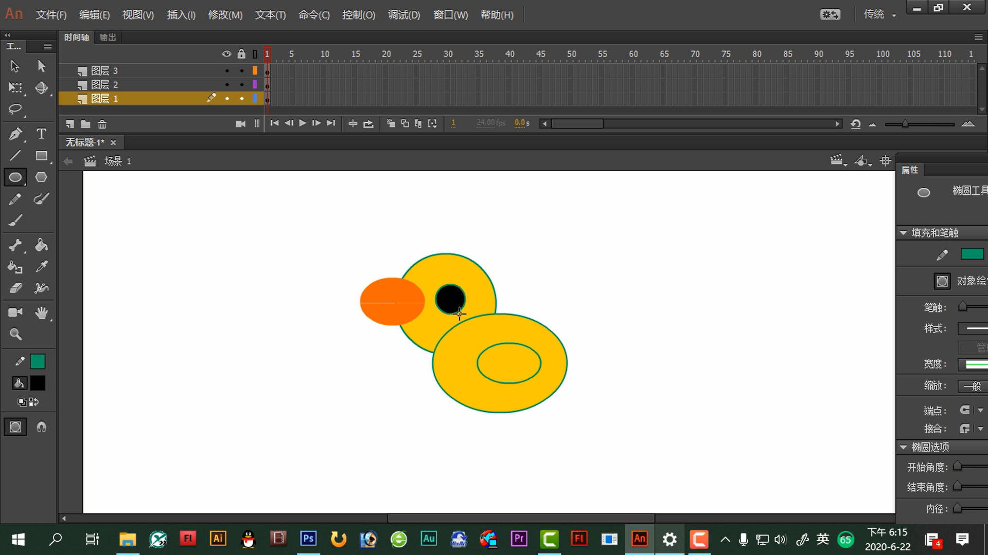Select the Text tool
Screen dimensions: 988x555
tap(41, 134)
